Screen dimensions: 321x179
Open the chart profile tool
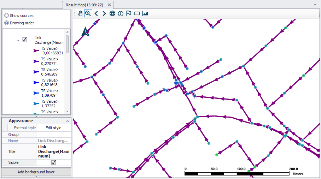(x=145, y=14)
